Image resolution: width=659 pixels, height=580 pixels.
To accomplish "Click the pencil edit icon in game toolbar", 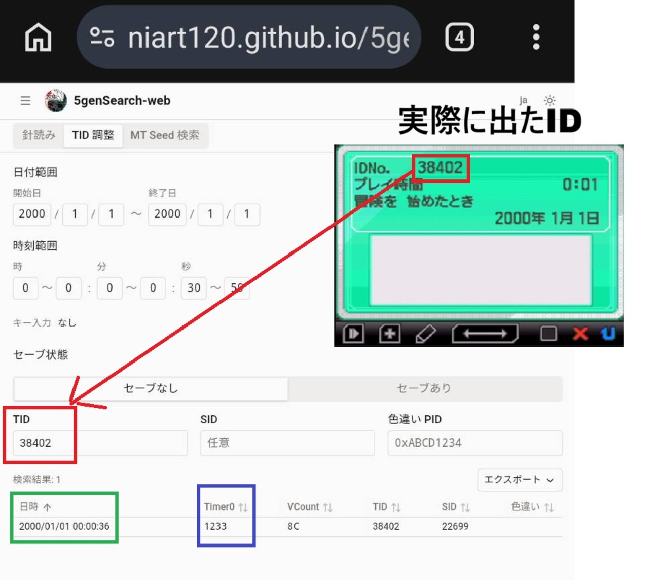I will tap(425, 334).
